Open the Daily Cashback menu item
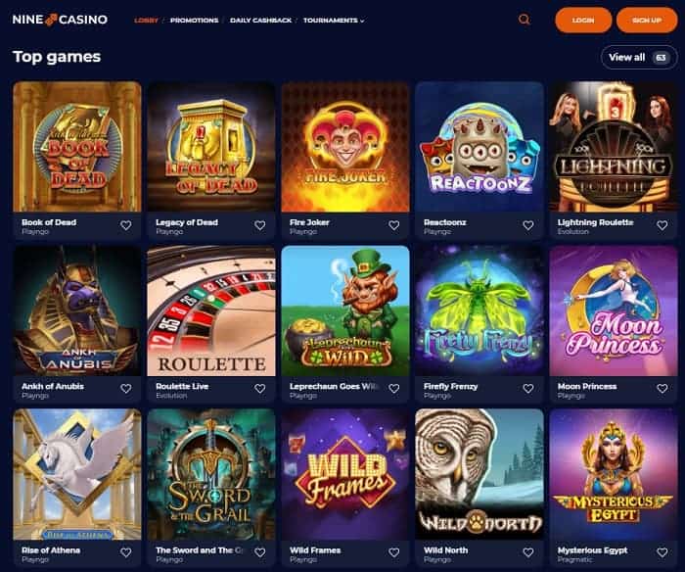Image resolution: width=685 pixels, height=572 pixels. [261, 21]
